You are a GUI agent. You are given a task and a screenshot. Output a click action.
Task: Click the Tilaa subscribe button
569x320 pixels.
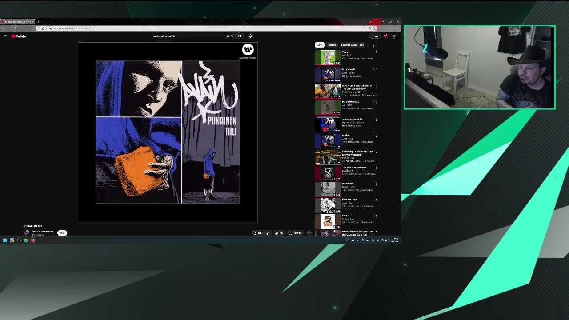62,233
